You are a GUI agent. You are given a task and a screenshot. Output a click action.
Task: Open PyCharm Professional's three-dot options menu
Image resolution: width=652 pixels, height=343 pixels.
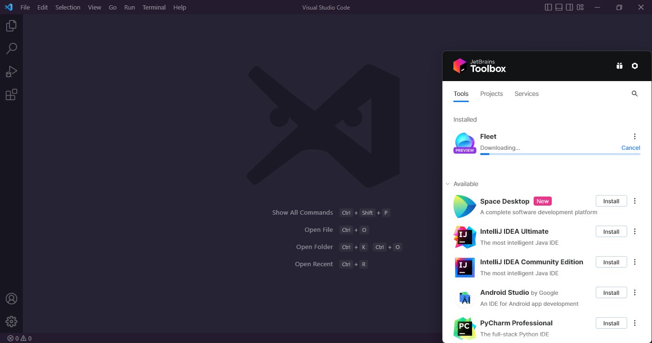635,323
